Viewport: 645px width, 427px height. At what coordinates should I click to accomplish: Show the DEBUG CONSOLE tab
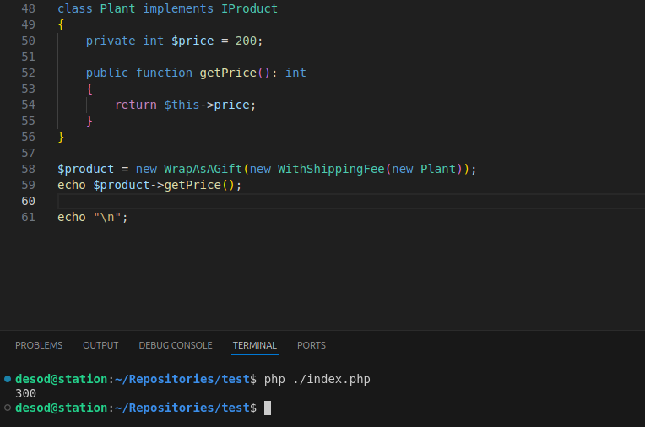coord(176,345)
